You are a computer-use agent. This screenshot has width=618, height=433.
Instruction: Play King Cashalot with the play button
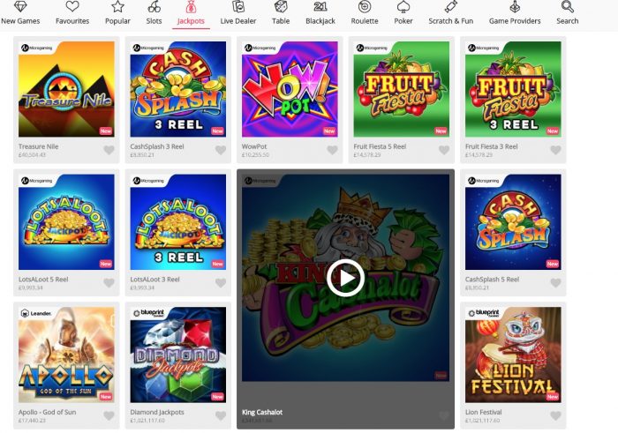(x=346, y=278)
